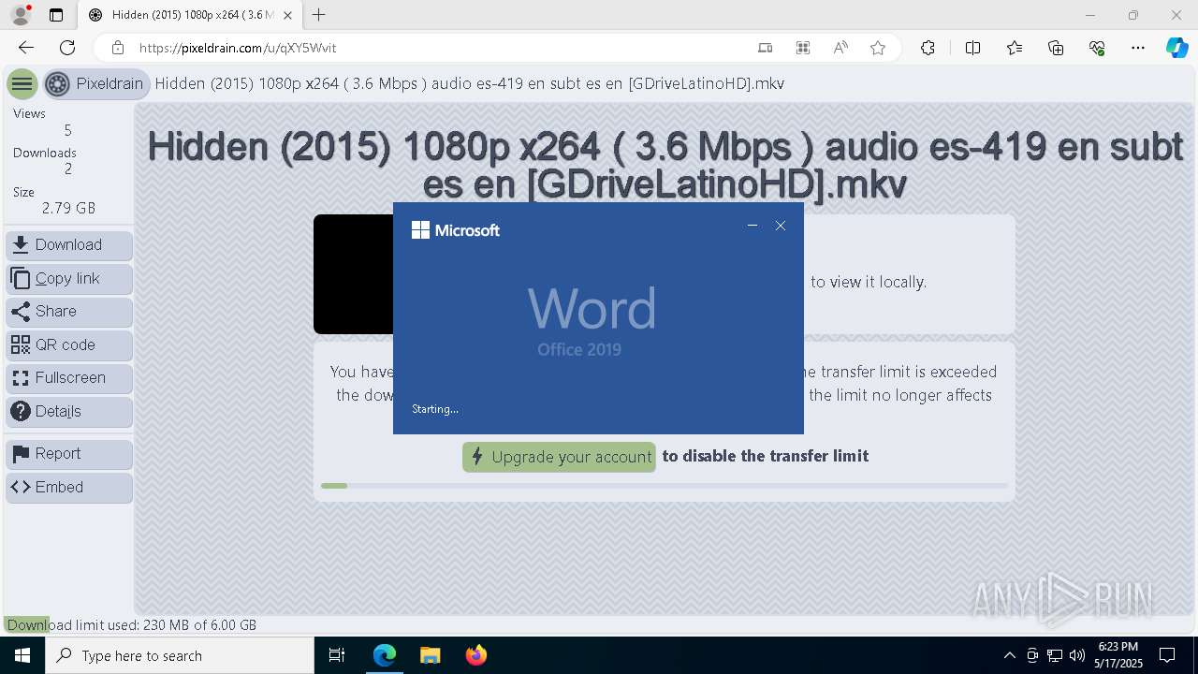
Task: Open volume control in tray
Action: click(x=1077, y=655)
